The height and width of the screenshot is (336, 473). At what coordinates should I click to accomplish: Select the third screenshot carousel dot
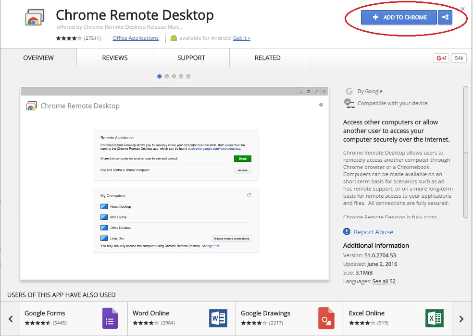[x=174, y=76]
